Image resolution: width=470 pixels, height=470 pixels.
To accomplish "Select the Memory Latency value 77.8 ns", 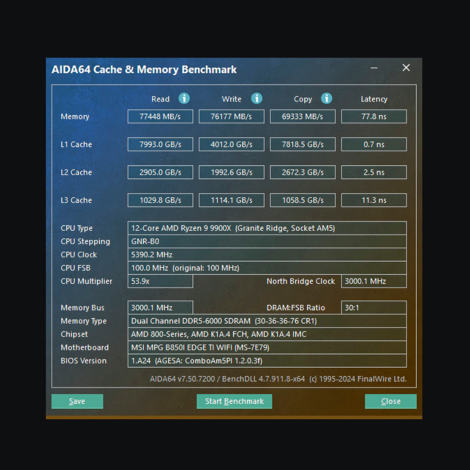I will [374, 116].
